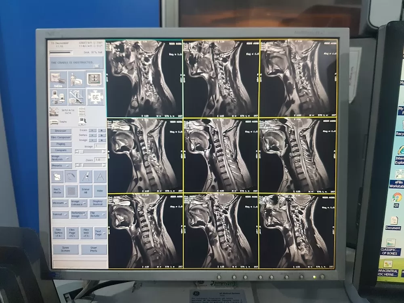Select the freehand curve tool icon
Viewport: 404px width, 303px height.
[x=71, y=177]
